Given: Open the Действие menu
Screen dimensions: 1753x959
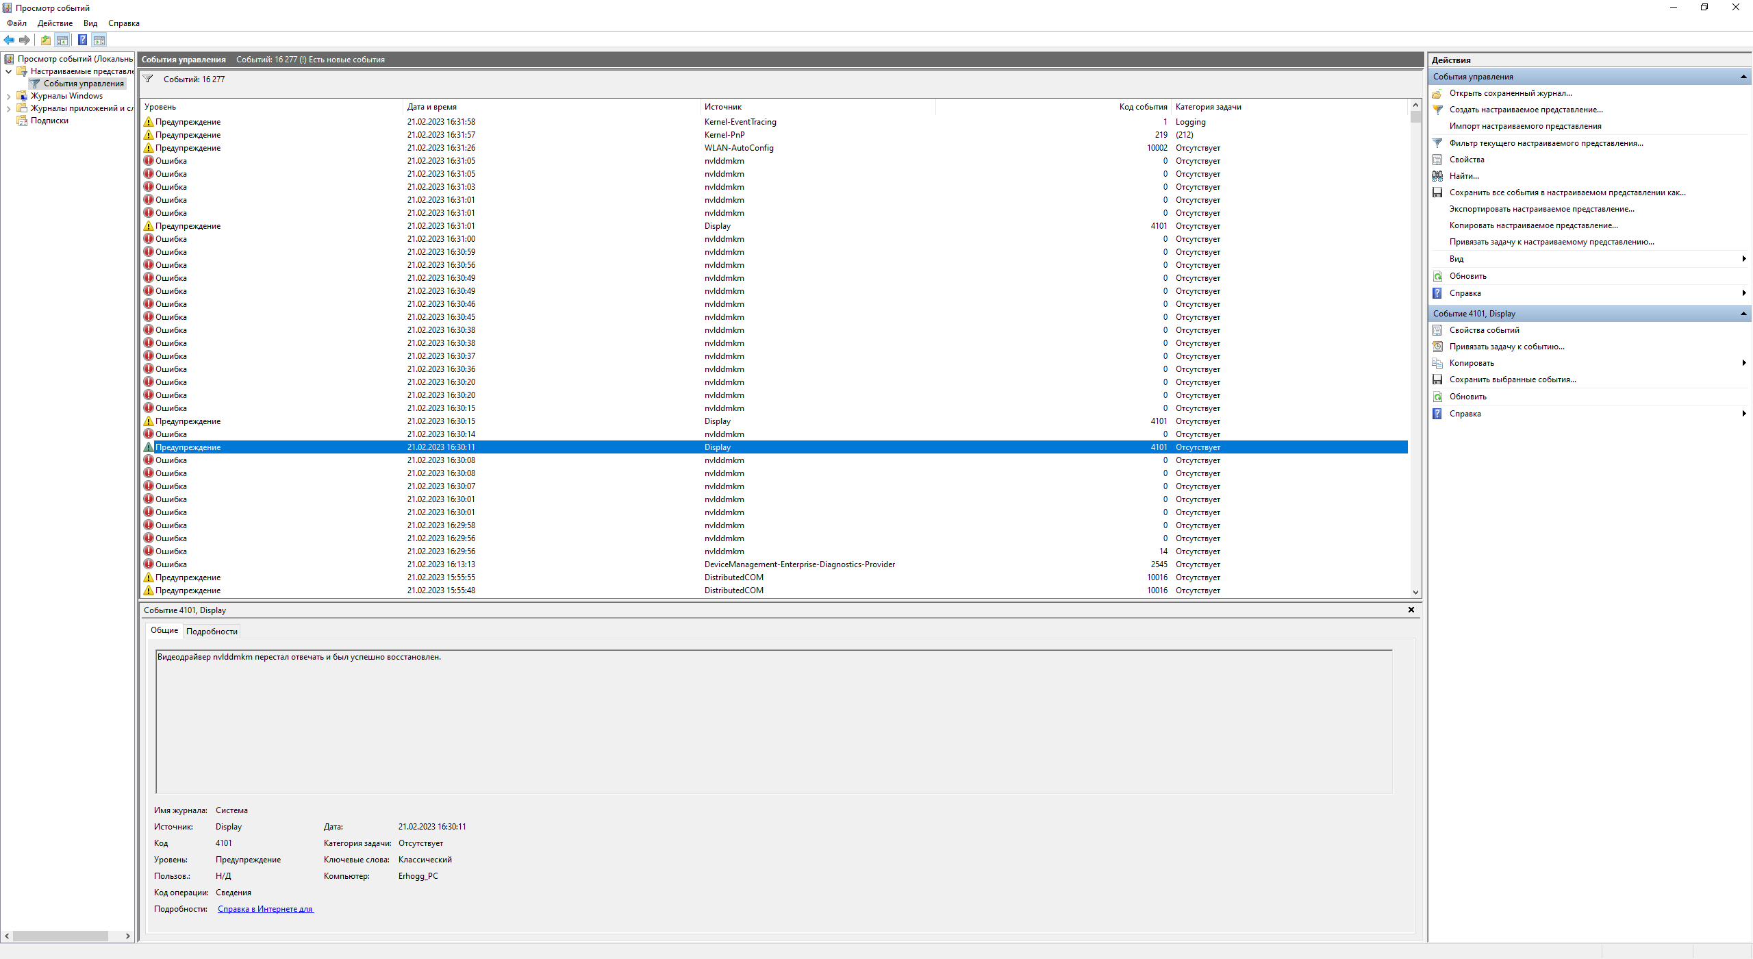Looking at the screenshot, I should click(x=55, y=23).
